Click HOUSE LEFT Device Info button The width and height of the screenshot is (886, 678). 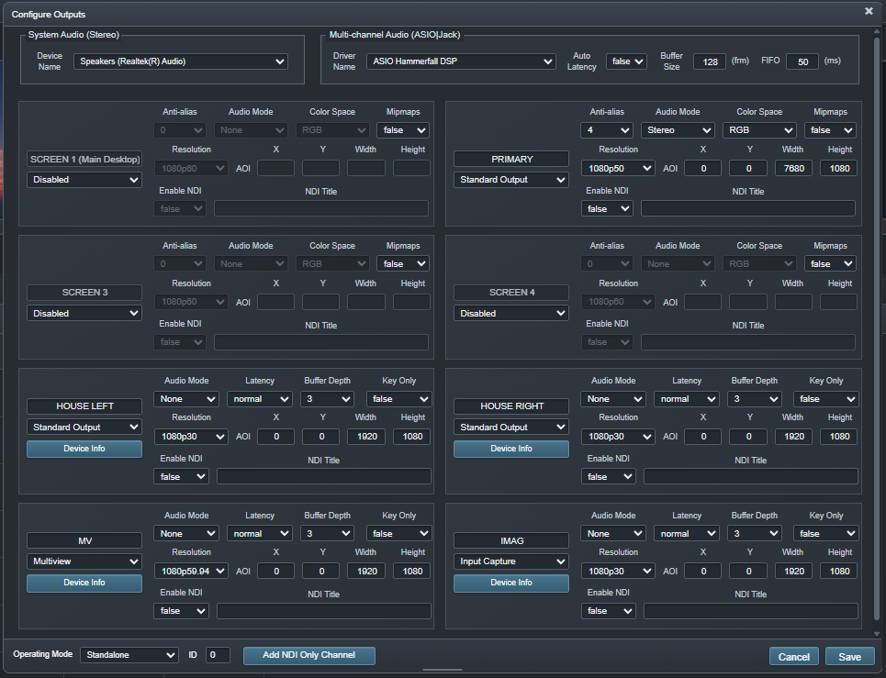tap(84, 449)
